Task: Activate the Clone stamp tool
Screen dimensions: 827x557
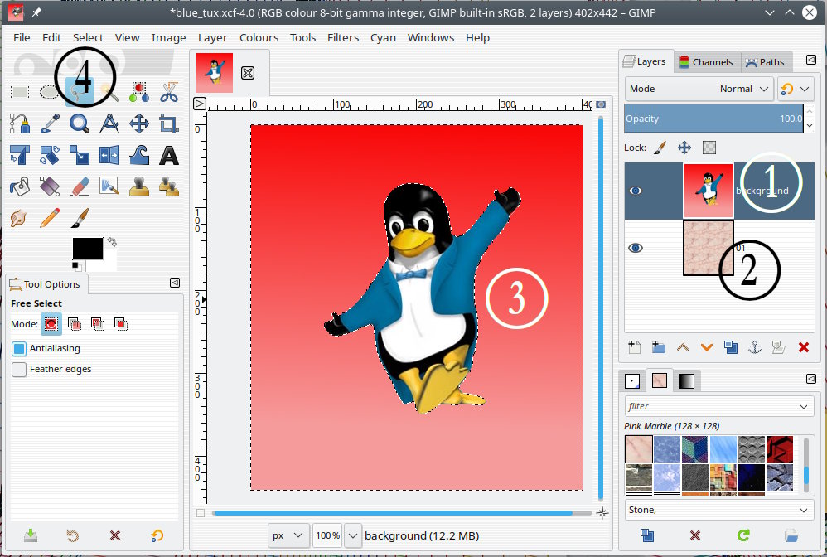Action: pyautogui.click(x=138, y=186)
